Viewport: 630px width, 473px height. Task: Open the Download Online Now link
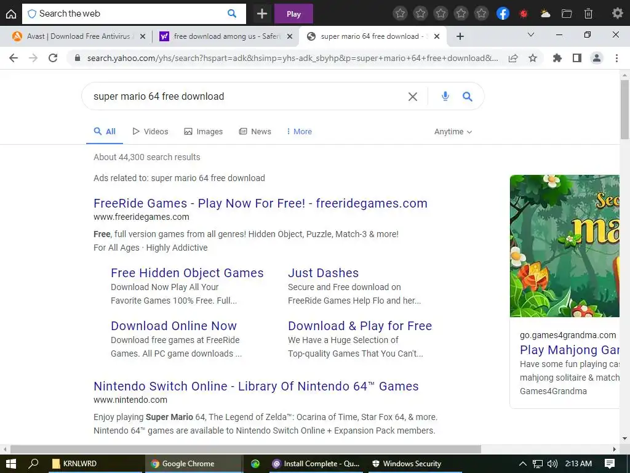point(173,326)
